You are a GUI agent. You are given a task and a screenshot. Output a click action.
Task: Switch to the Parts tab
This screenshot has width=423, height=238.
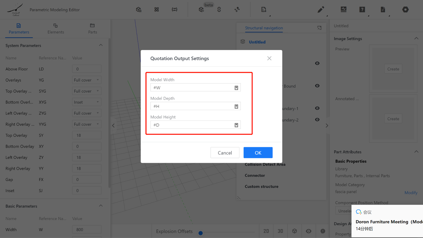[93, 29]
